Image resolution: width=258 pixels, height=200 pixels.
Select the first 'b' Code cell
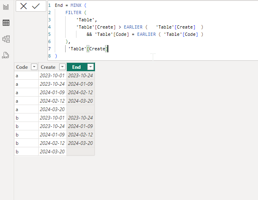(x=26, y=118)
